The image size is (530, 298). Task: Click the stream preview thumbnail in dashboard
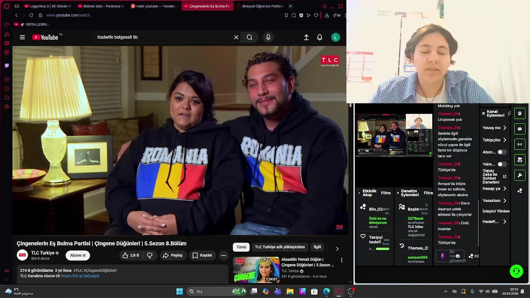click(x=394, y=136)
